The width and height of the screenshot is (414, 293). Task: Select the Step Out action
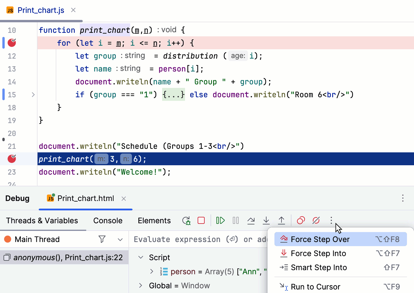(281, 220)
